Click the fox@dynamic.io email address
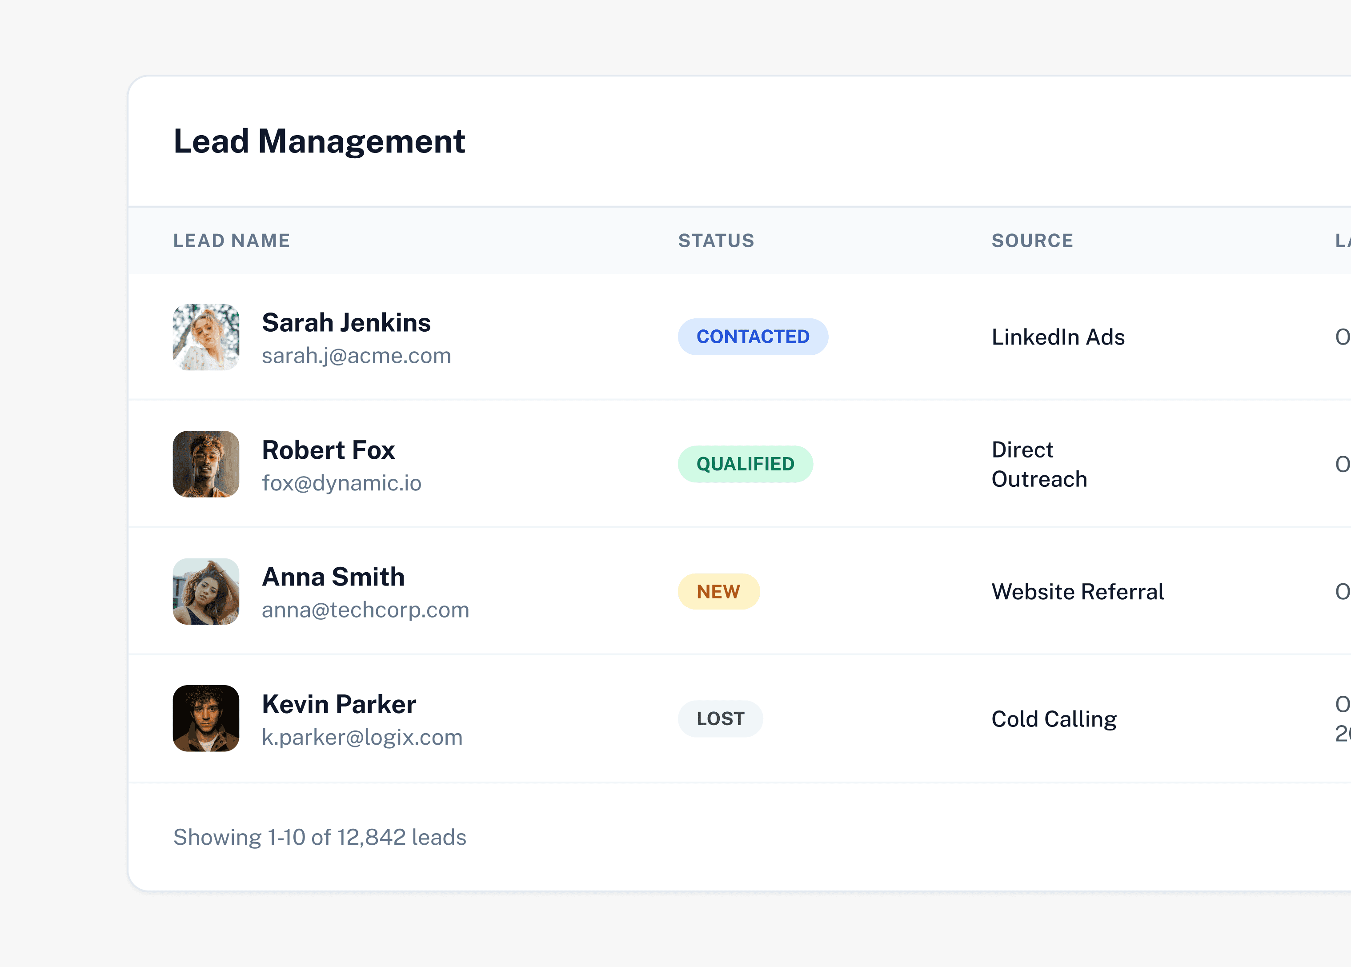This screenshot has height=967, width=1351. click(x=341, y=483)
